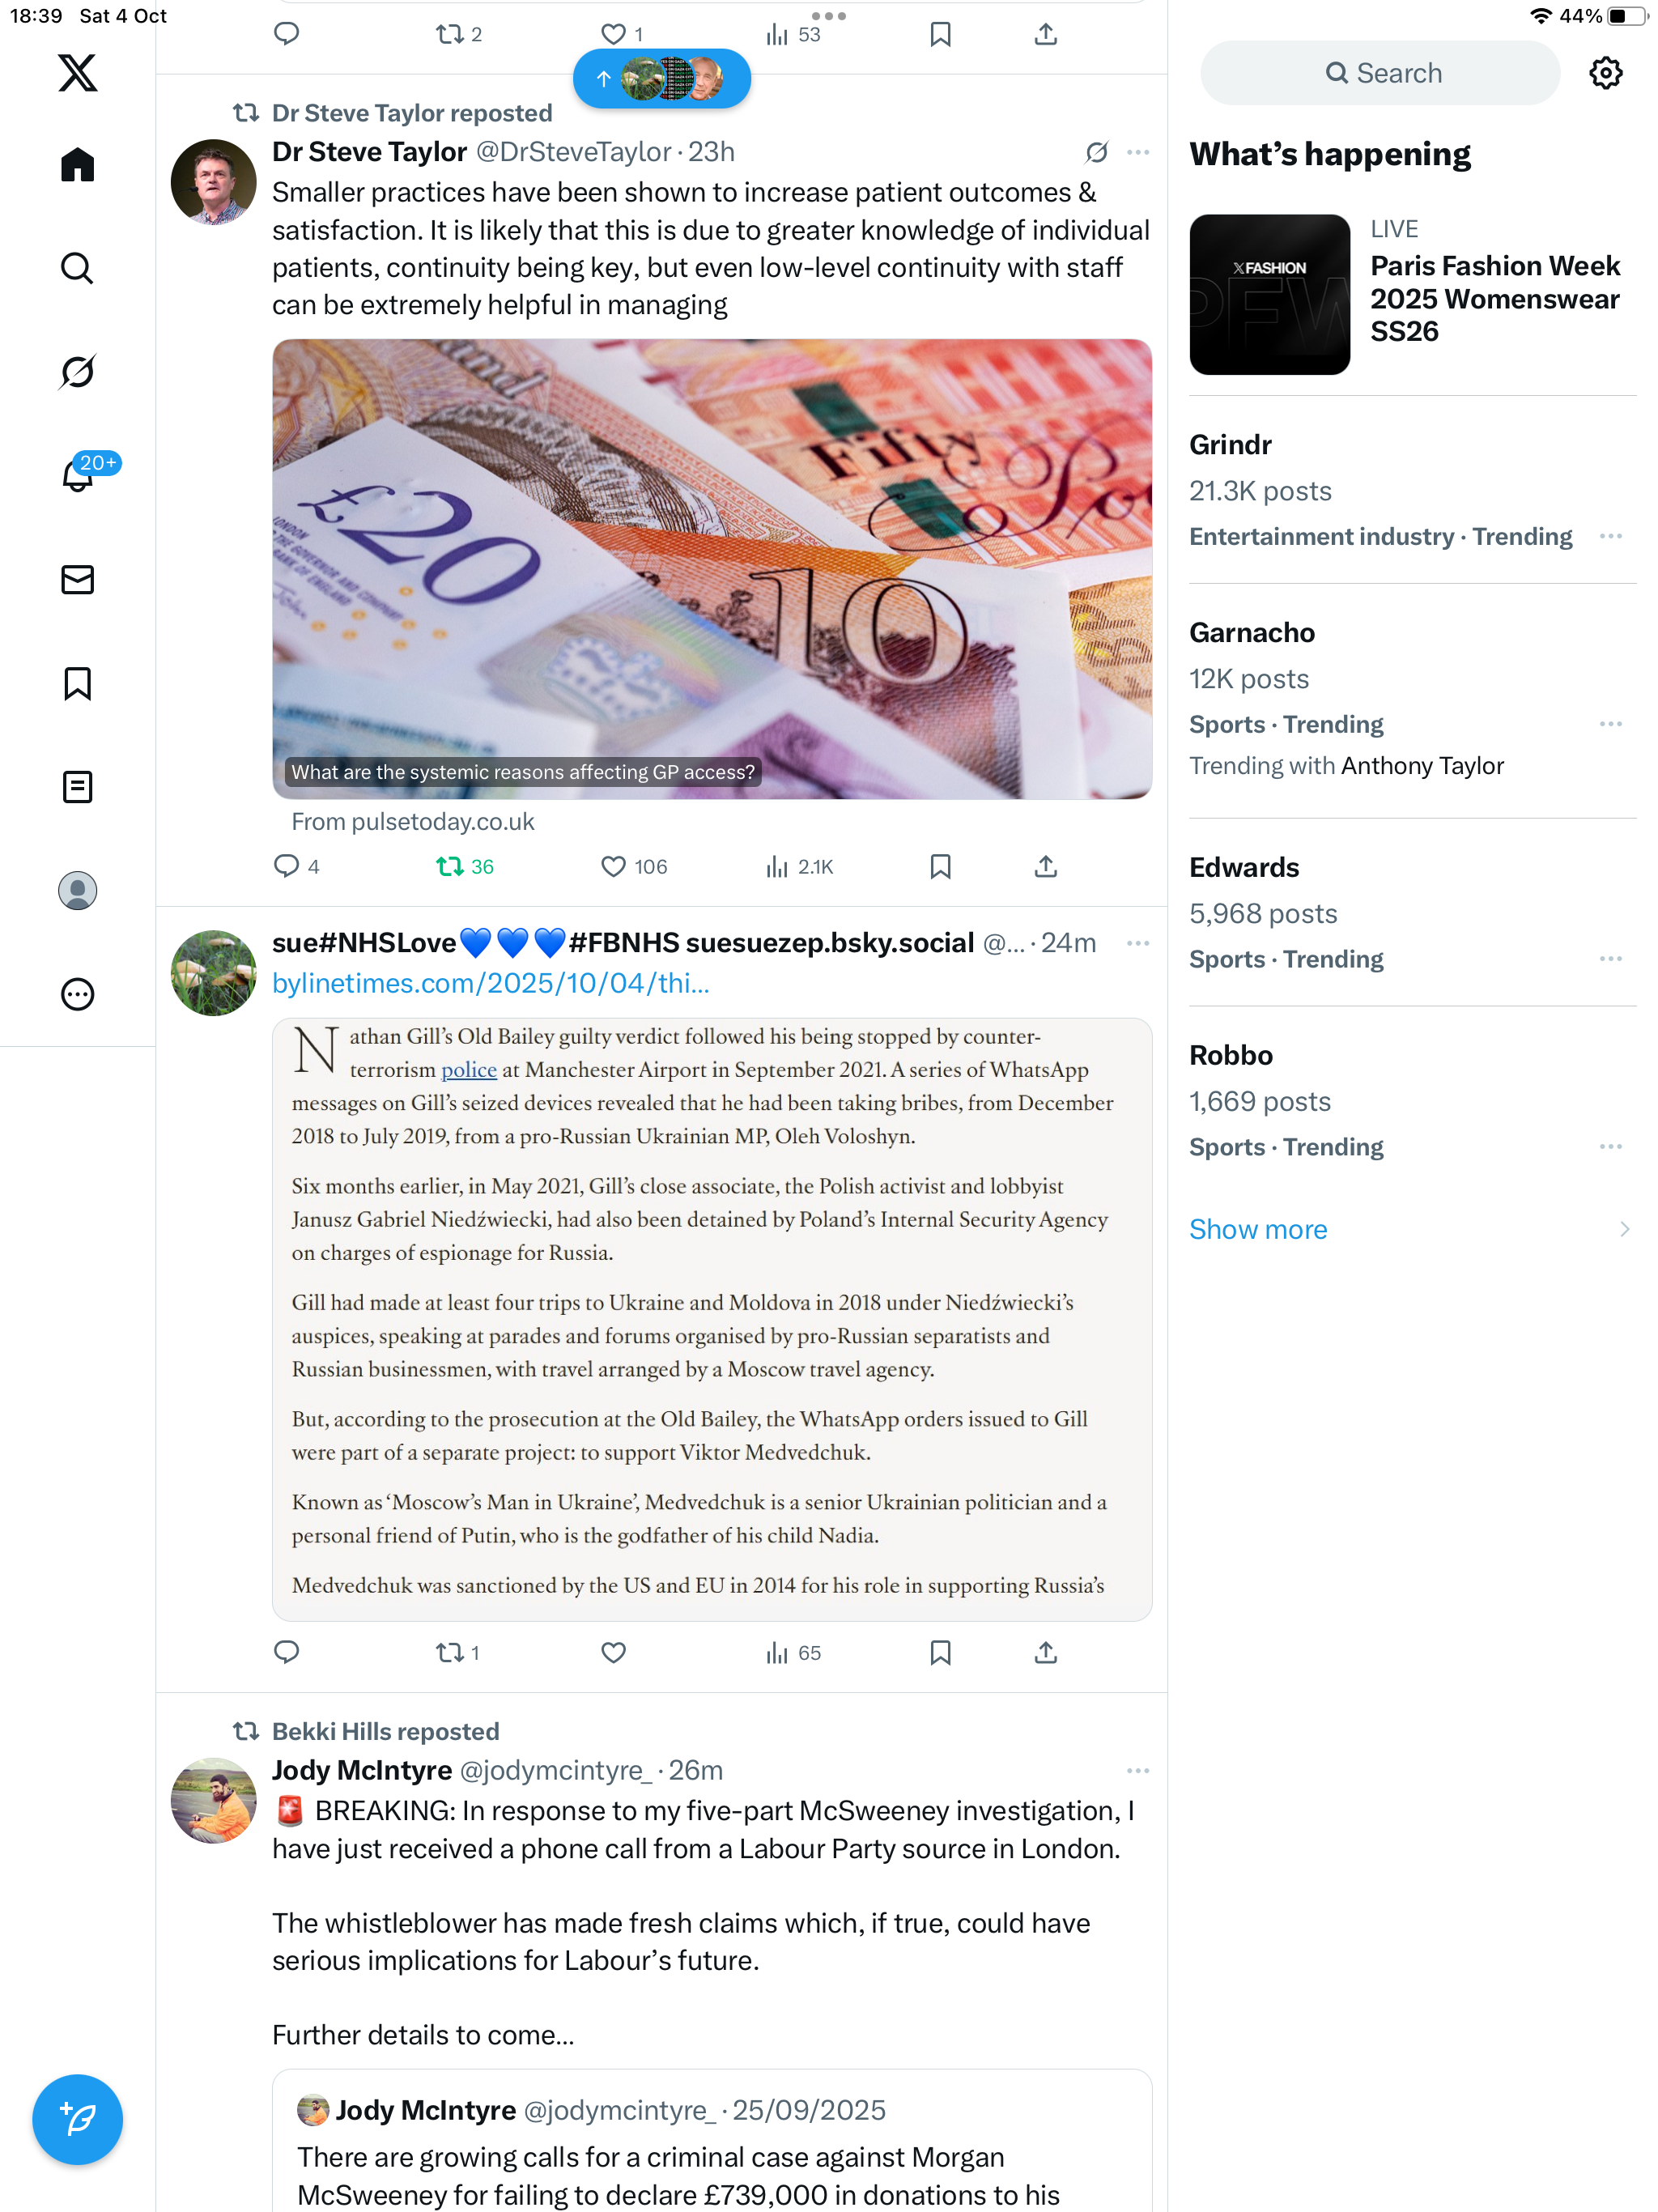This screenshot has width=1658, height=2212.
Task: Open the Explore search tab in sidebar
Action: coord(77,268)
